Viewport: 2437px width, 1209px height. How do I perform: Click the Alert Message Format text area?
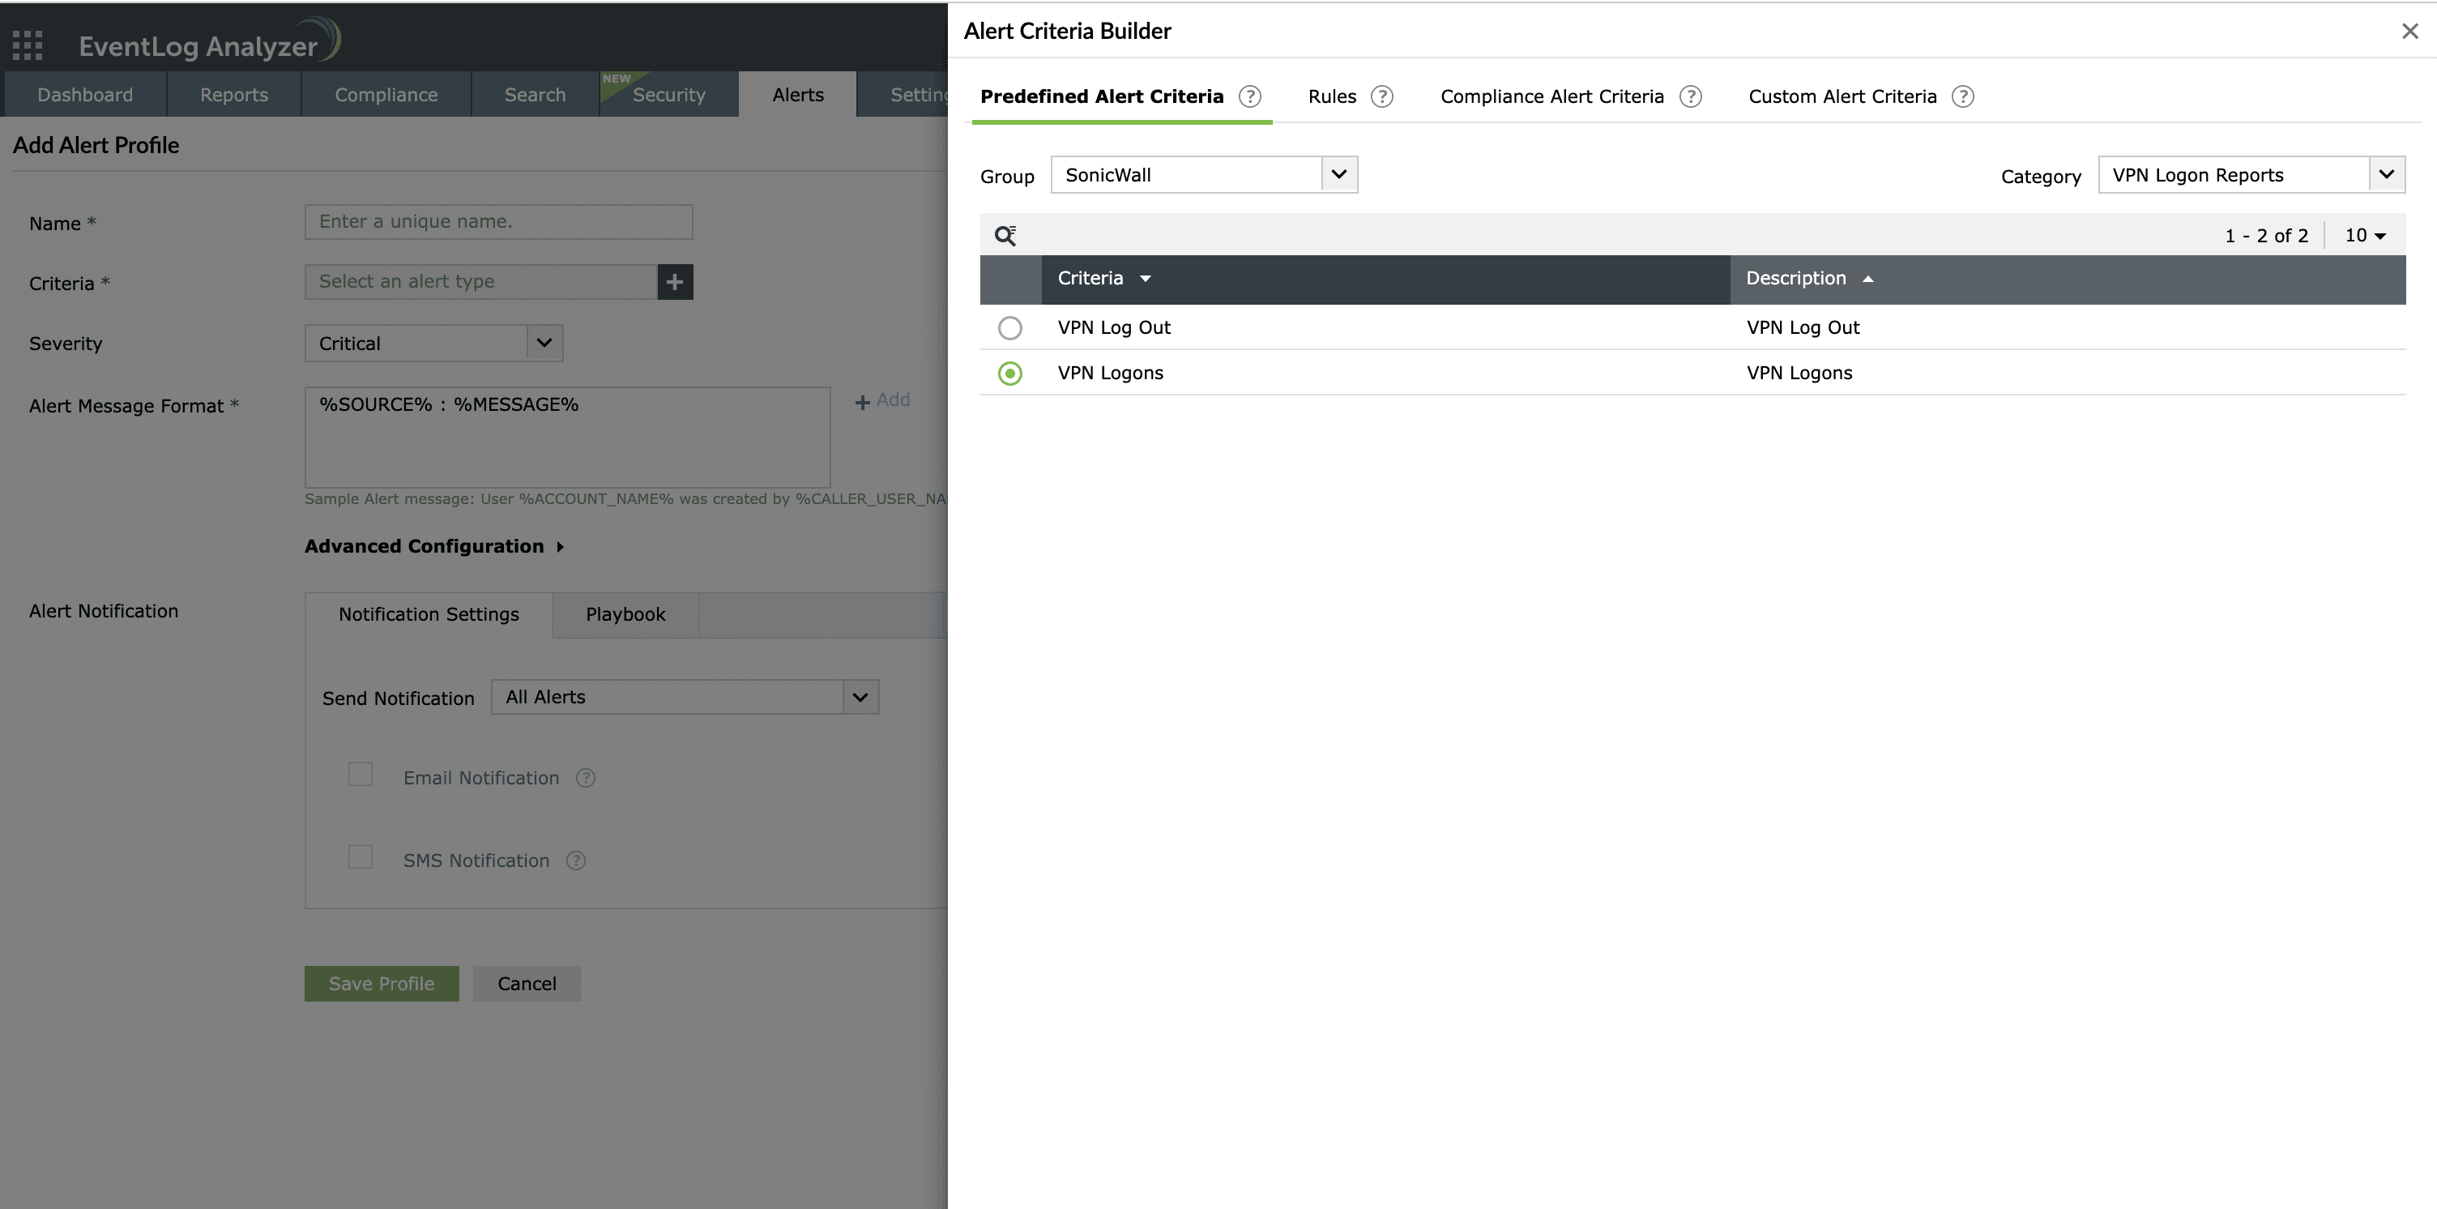pos(568,437)
